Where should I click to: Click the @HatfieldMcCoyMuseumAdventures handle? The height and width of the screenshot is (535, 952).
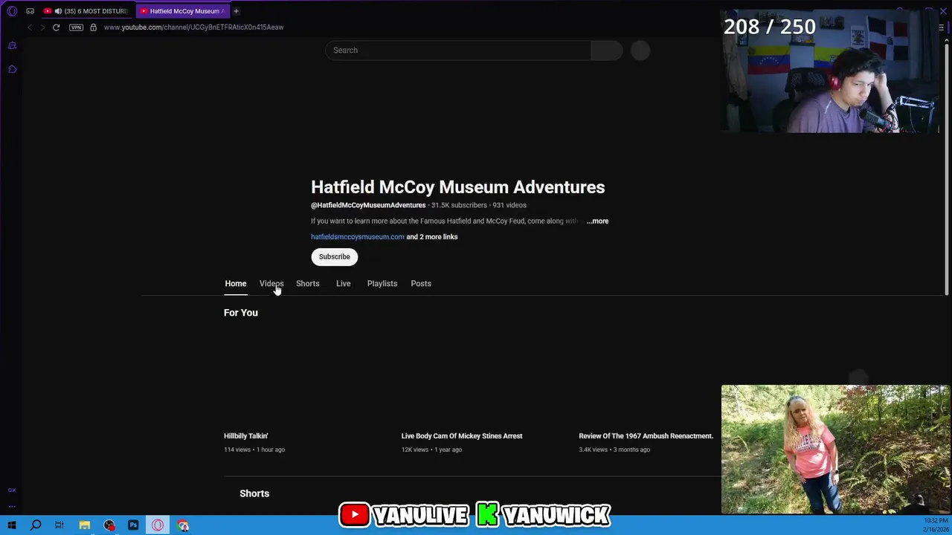368,205
